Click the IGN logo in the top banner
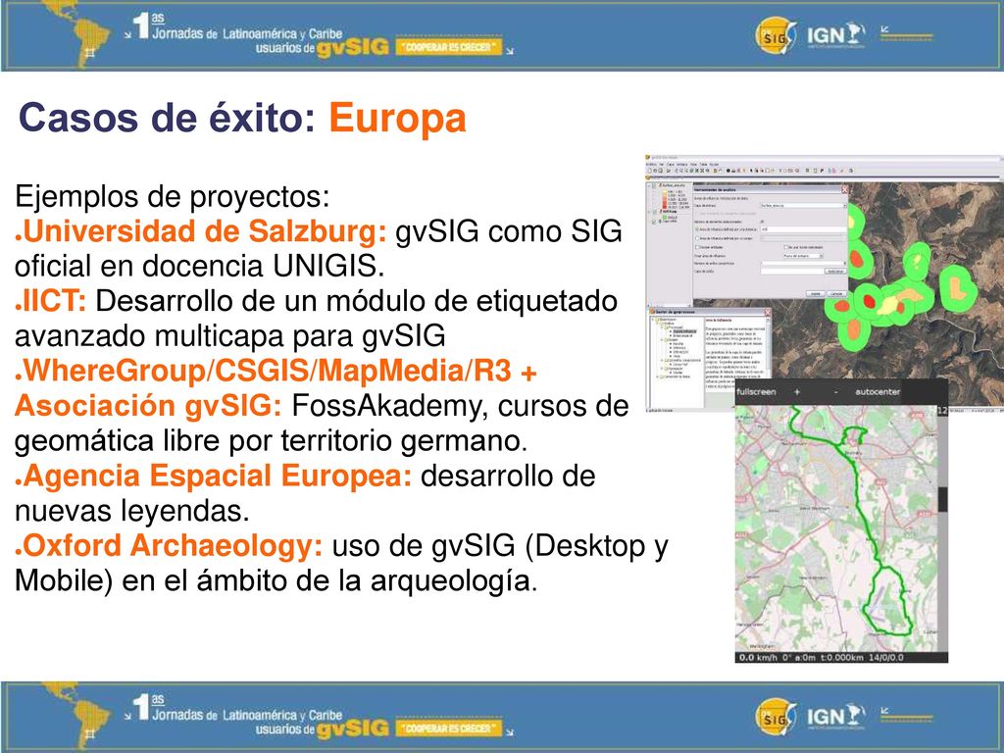1004x753 pixels. [x=836, y=35]
